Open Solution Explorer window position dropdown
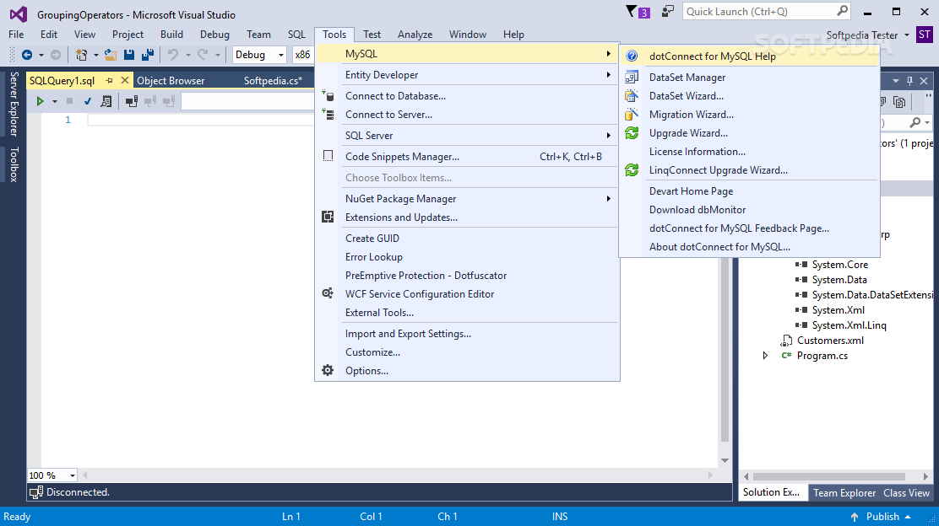The width and height of the screenshot is (939, 526). pyautogui.click(x=896, y=81)
